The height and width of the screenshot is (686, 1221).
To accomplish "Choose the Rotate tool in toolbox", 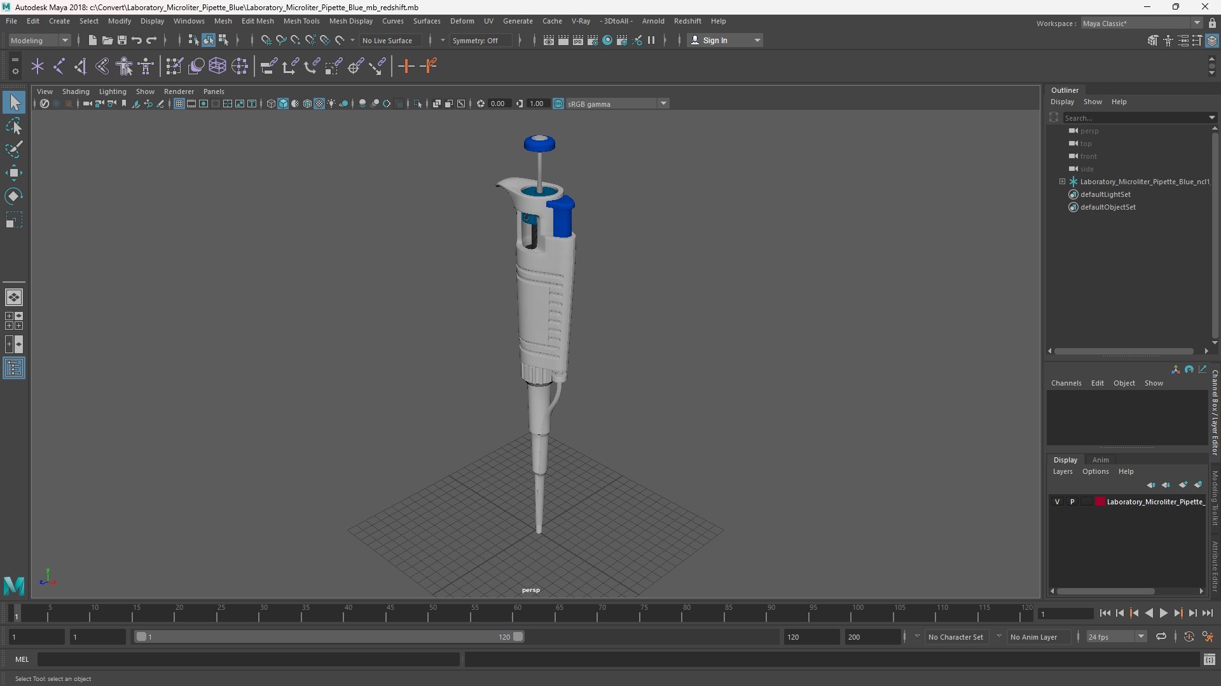I will click(x=14, y=196).
